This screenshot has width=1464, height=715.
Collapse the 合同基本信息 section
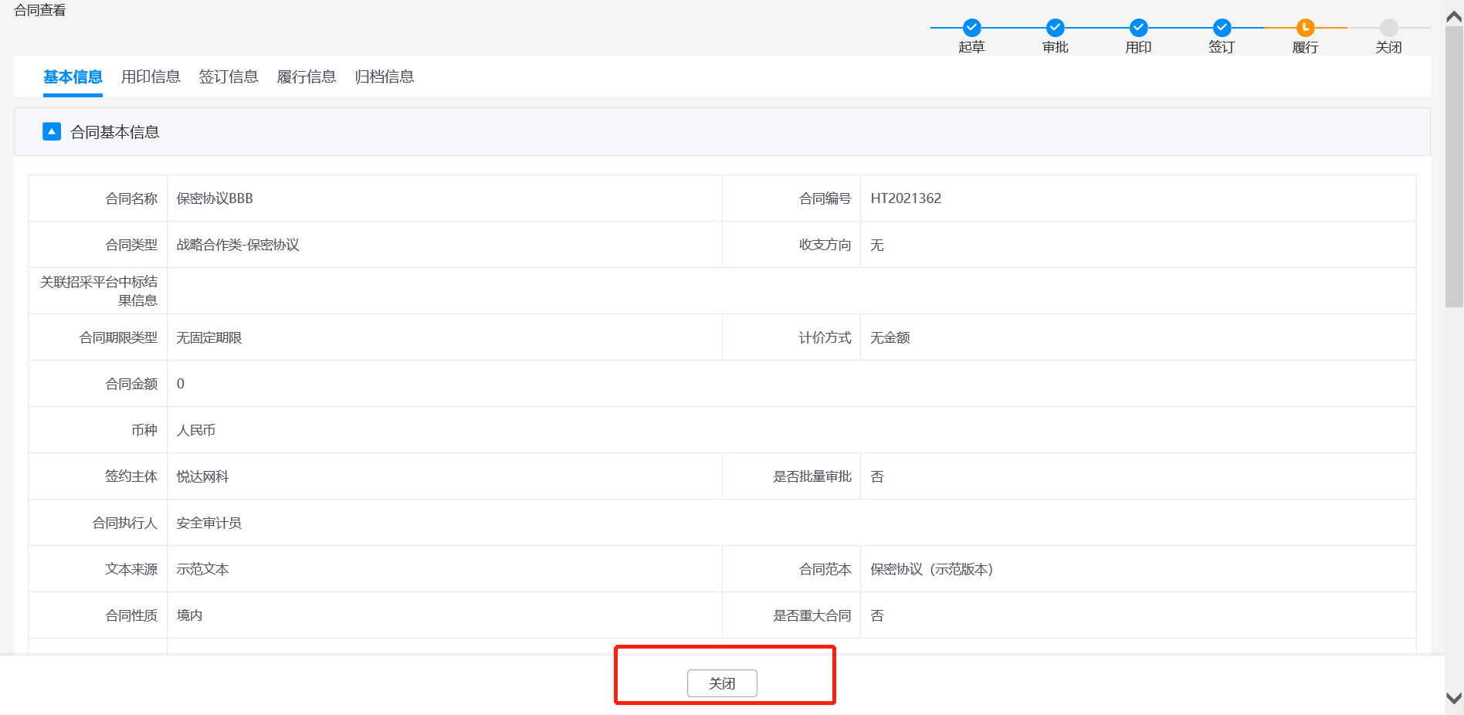tap(52, 131)
